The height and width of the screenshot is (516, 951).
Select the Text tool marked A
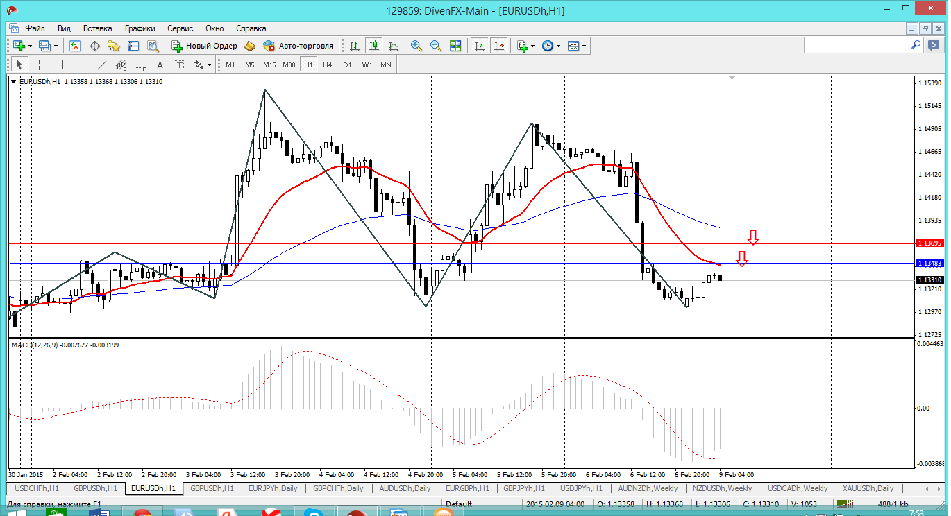tap(160, 64)
